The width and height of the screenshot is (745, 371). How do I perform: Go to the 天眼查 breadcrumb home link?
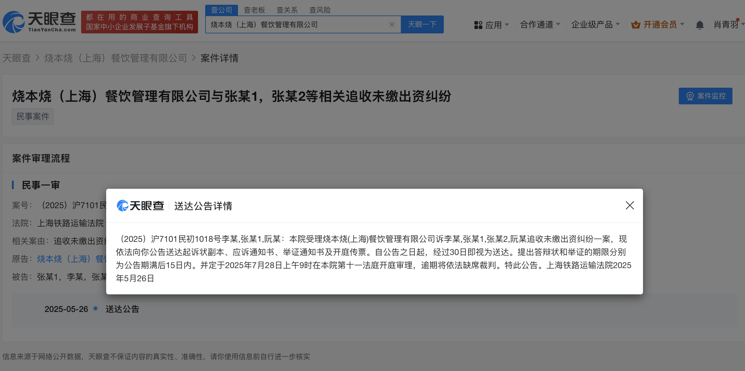17,58
